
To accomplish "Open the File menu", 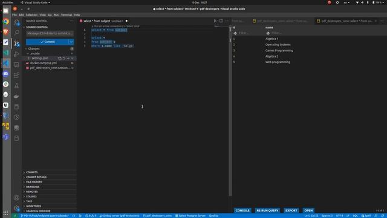I will [x=15, y=15].
